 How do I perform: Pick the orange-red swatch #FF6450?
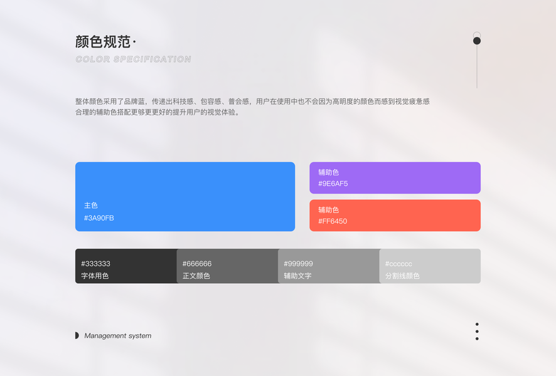click(395, 216)
